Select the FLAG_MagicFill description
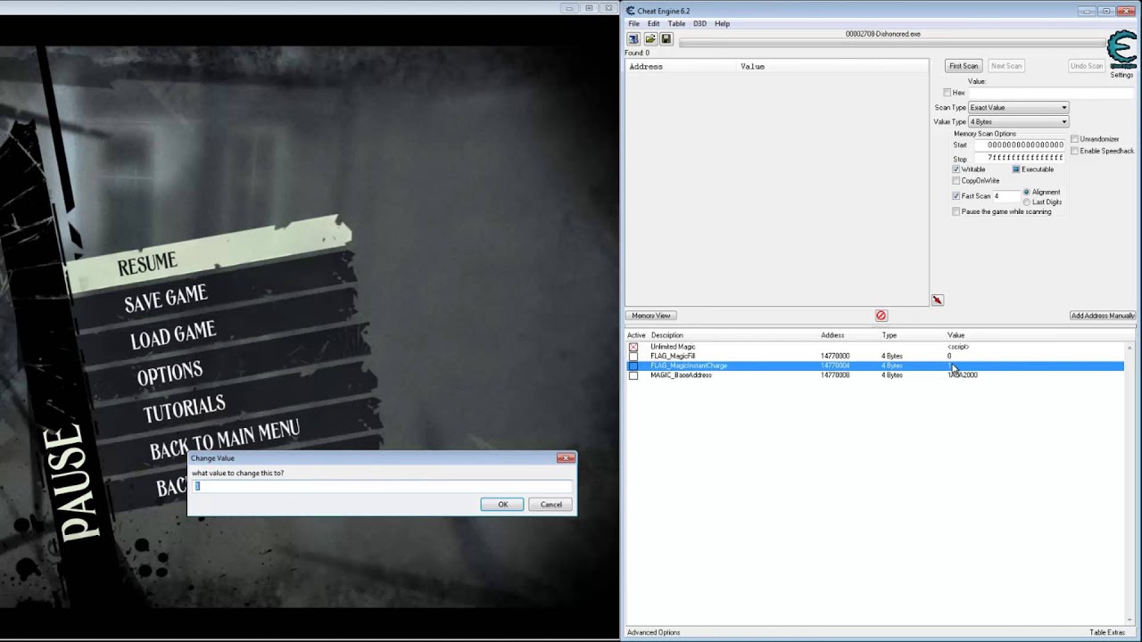This screenshot has height=642, width=1142. 673,357
